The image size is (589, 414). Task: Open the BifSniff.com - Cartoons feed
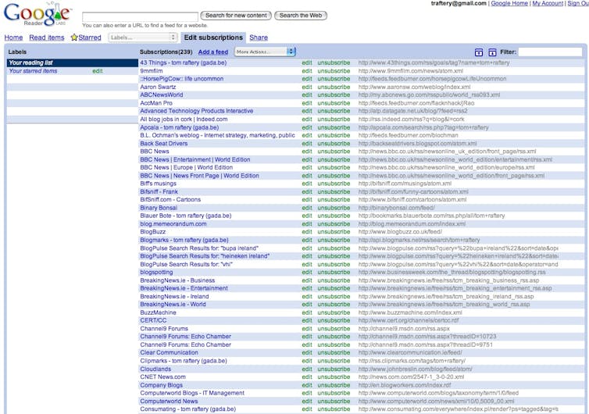click(170, 199)
